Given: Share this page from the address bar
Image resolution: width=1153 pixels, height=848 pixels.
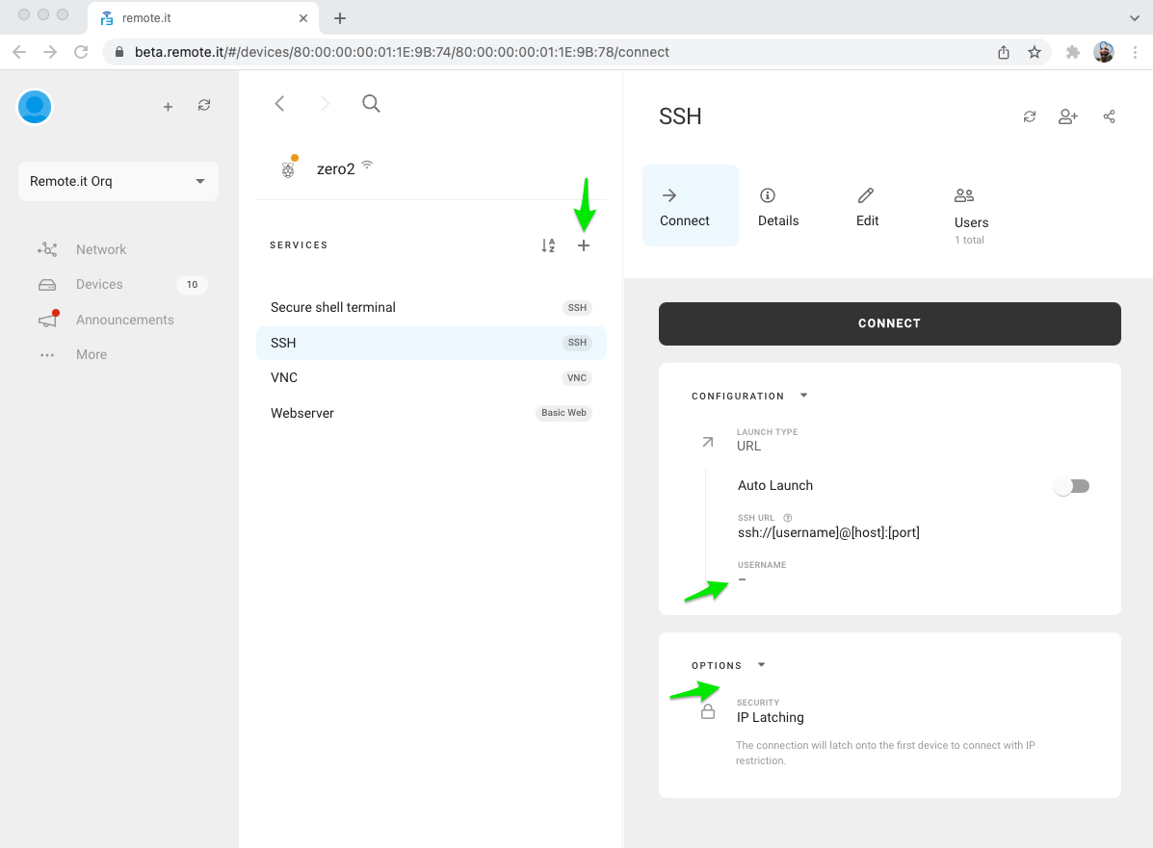Looking at the screenshot, I should coord(1003,52).
